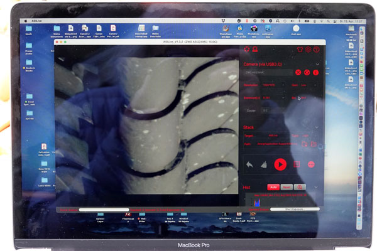Select the Leica M240 desktop folder
The image size is (377, 251).
[44, 182]
